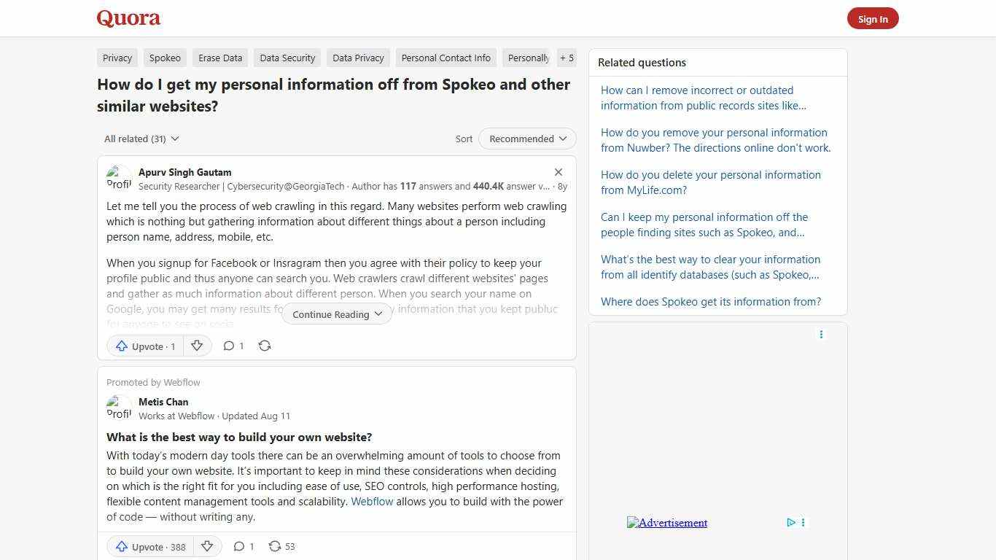
Task: Upvote the Webflow promoted answer
Action: tap(149, 546)
